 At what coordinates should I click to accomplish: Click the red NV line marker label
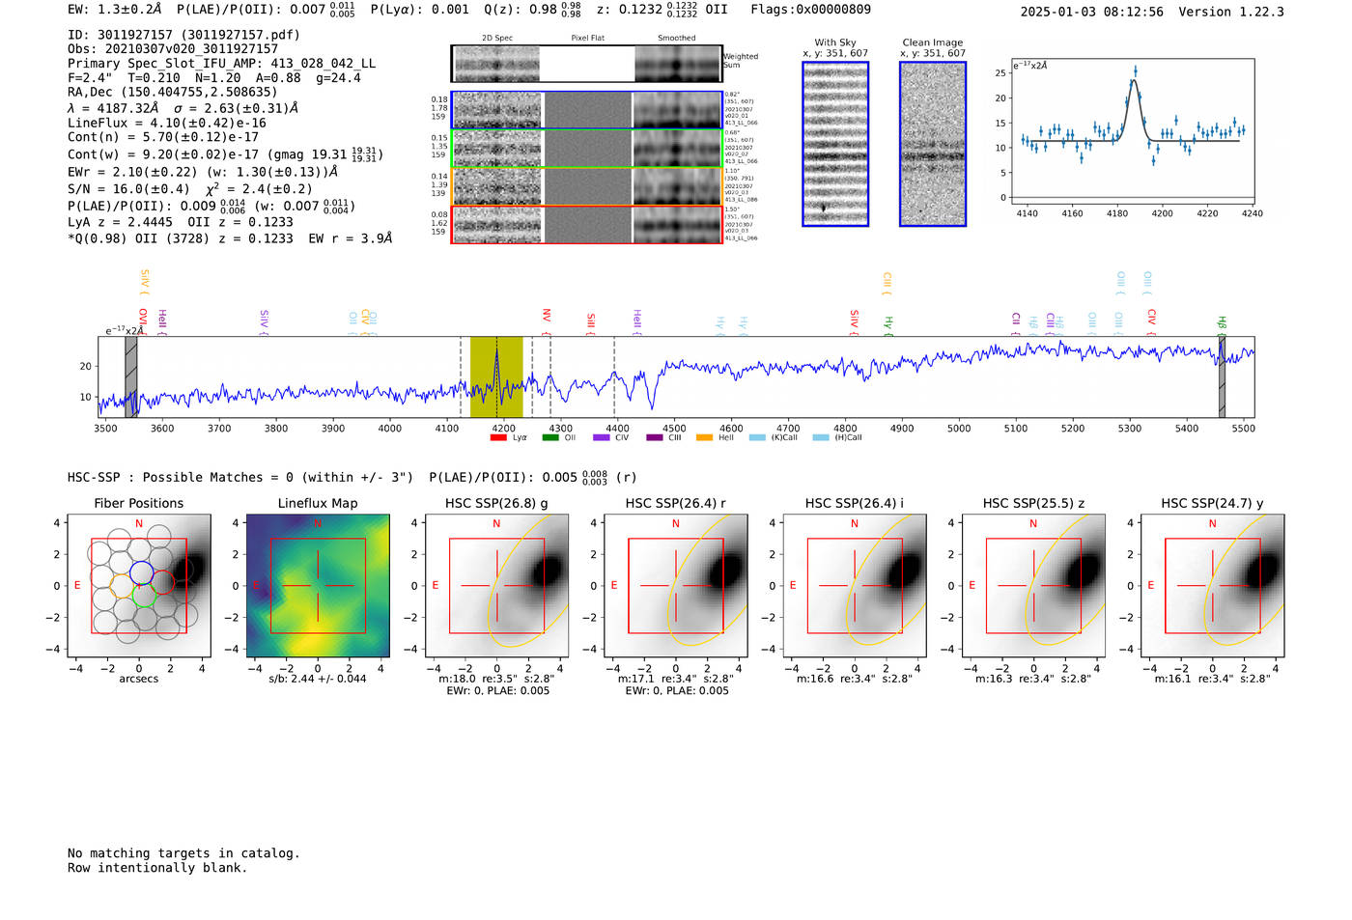coord(547,318)
